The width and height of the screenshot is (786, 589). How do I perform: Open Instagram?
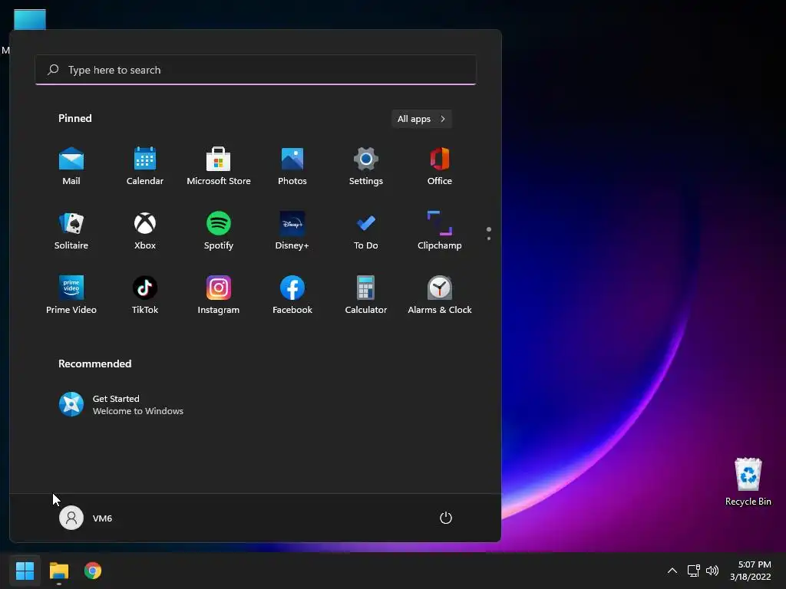[x=219, y=295]
